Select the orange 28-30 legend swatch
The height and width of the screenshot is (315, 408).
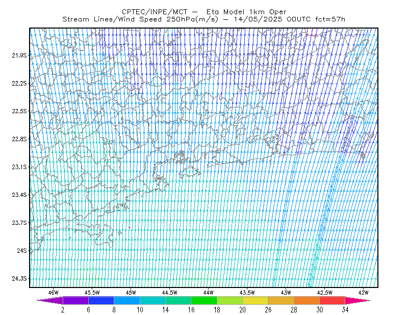(x=307, y=300)
